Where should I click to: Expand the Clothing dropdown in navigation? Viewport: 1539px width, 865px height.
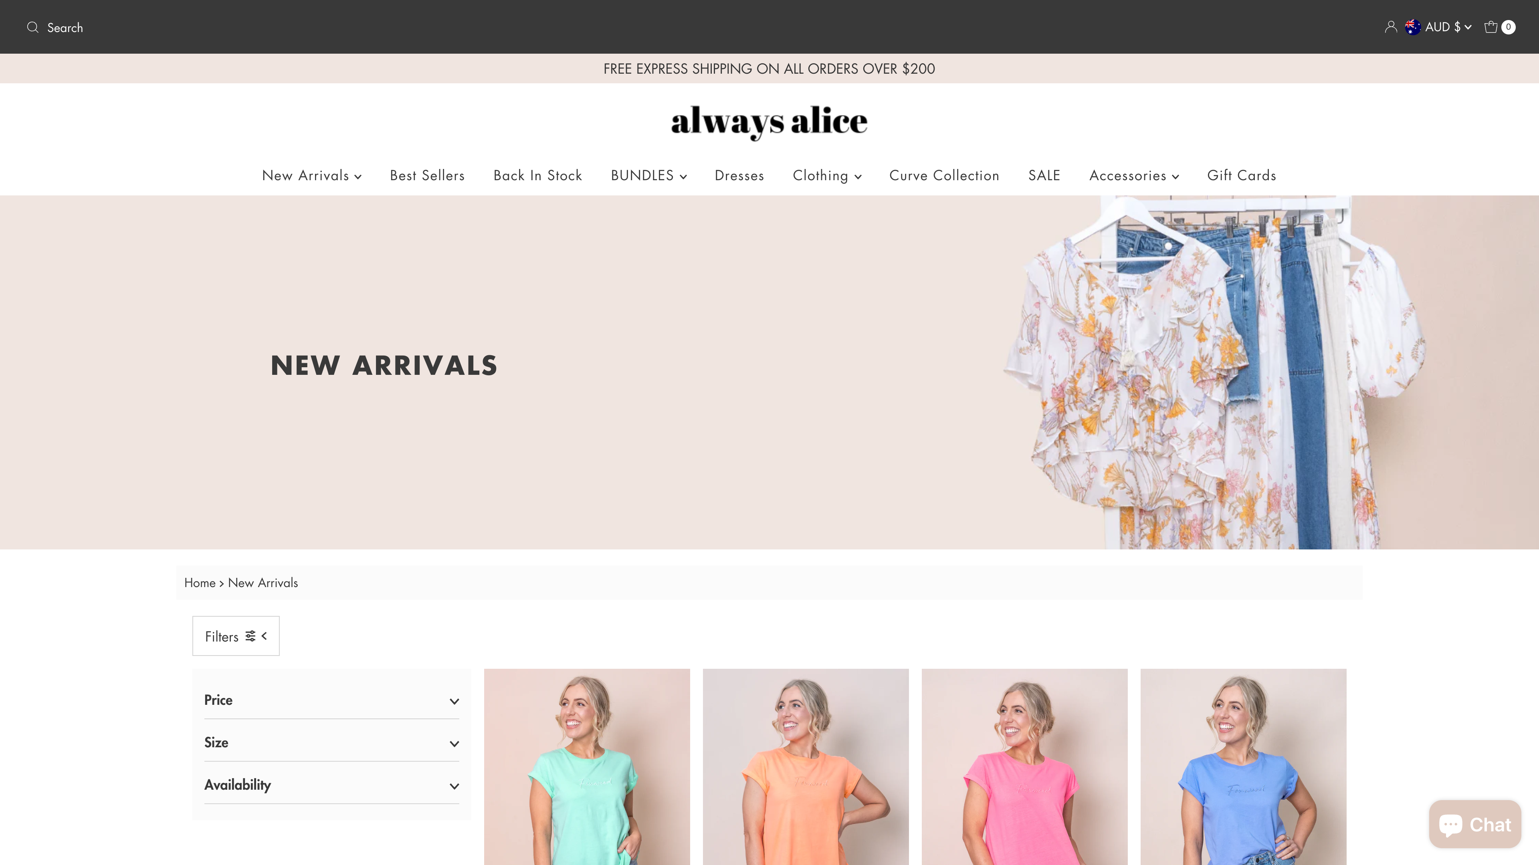(826, 175)
